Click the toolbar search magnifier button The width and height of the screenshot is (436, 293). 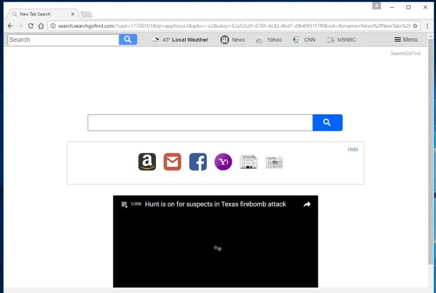click(x=128, y=39)
